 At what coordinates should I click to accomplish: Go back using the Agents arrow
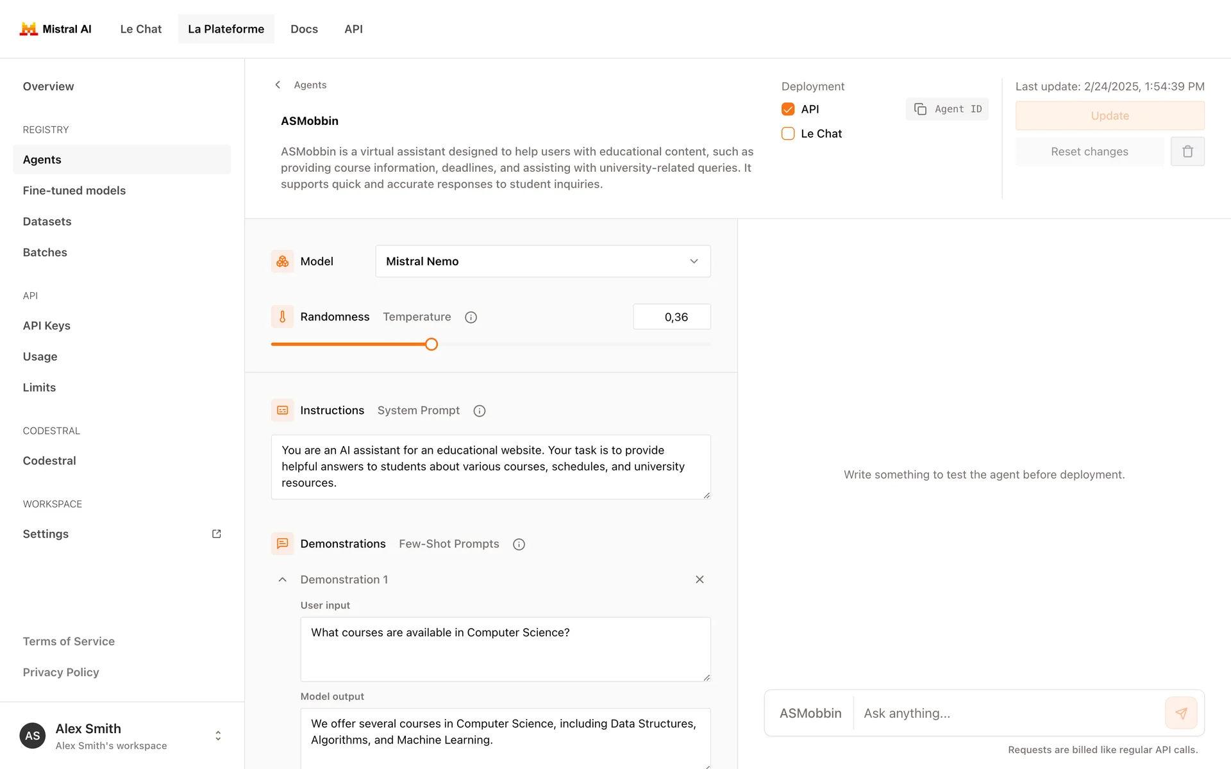coord(278,85)
